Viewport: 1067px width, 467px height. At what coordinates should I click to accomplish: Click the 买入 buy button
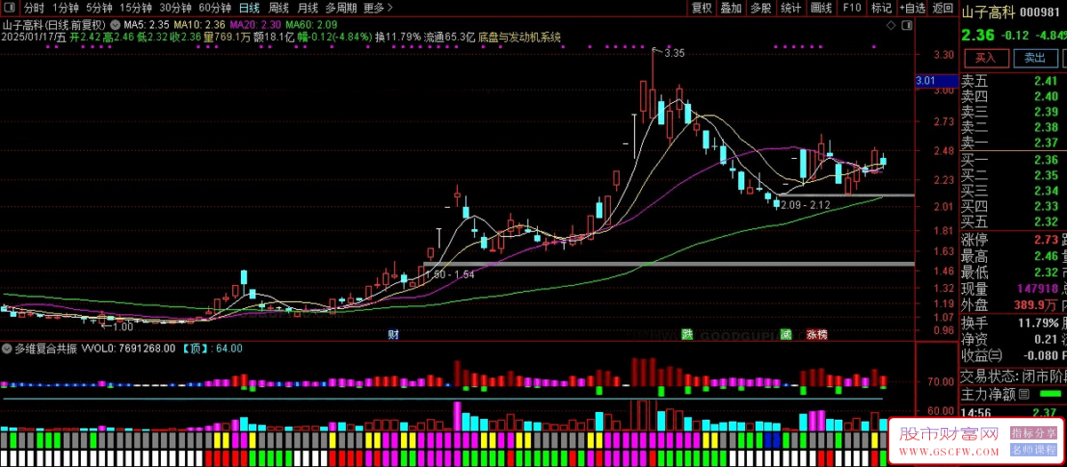pos(986,58)
